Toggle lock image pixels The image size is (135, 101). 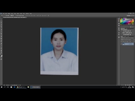(125, 42)
